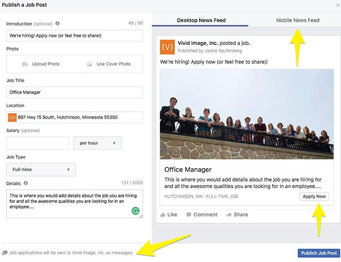The height and width of the screenshot is (262, 341).
Task: Click the Vivid Image logo in the post preview
Action: click(167, 47)
